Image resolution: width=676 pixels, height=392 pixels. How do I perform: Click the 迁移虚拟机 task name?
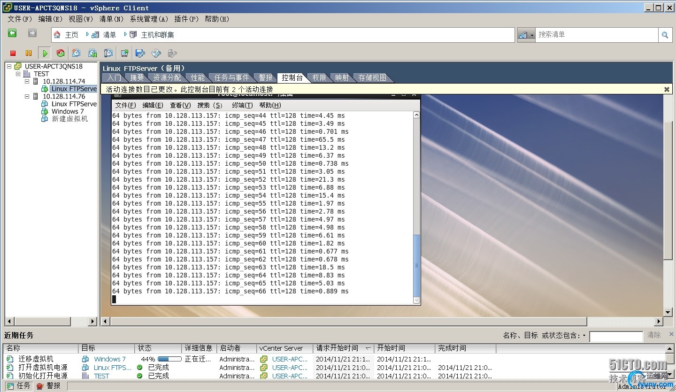tap(36, 359)
